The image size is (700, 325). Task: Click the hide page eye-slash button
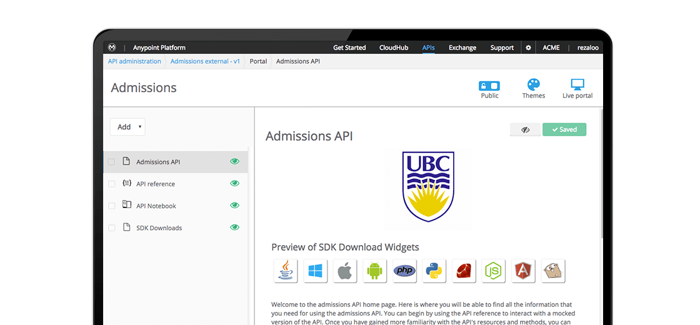tap(526, 129)
